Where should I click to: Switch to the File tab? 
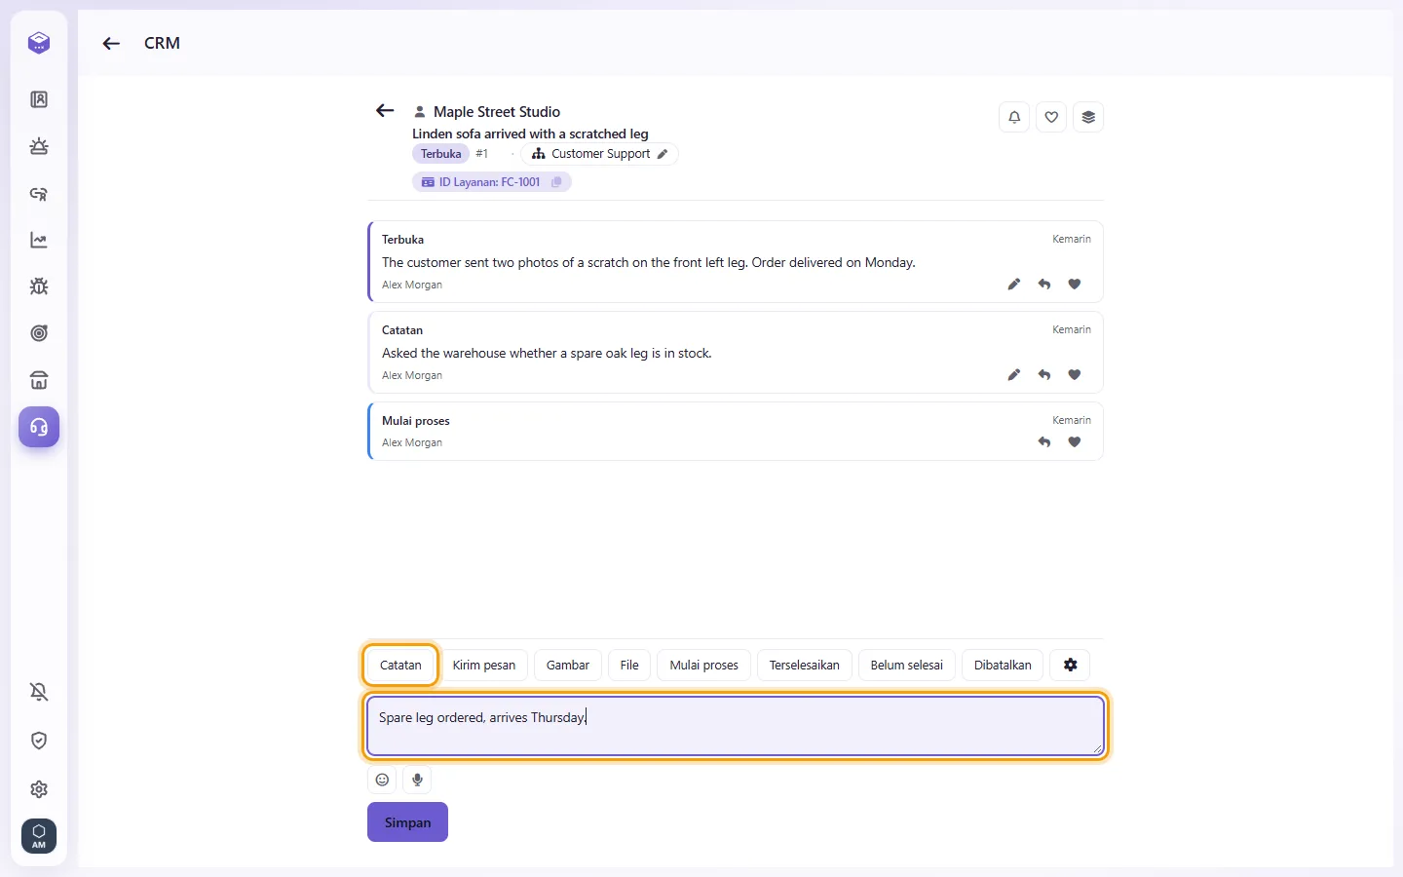(x=629, y=666)
